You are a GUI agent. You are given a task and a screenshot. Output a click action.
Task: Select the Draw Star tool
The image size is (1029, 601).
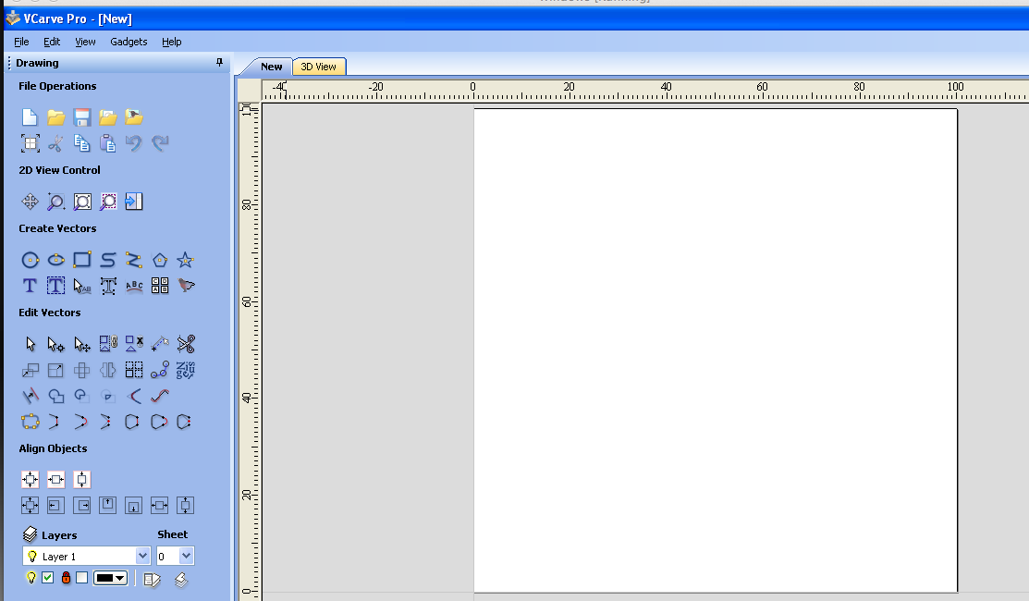pyautogui.click(x=185, y=260)
